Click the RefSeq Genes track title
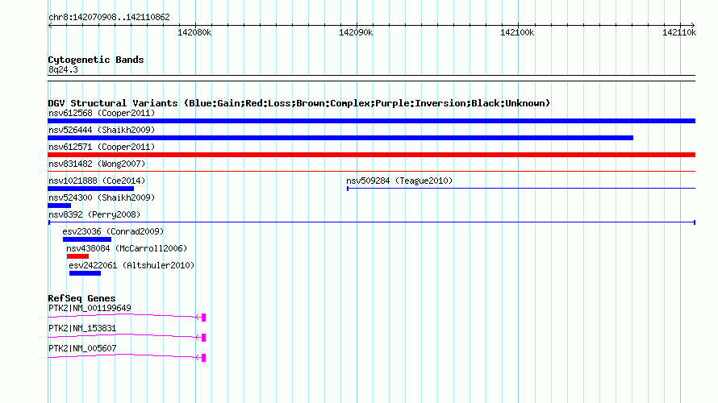718x403 pixels. 81,297
